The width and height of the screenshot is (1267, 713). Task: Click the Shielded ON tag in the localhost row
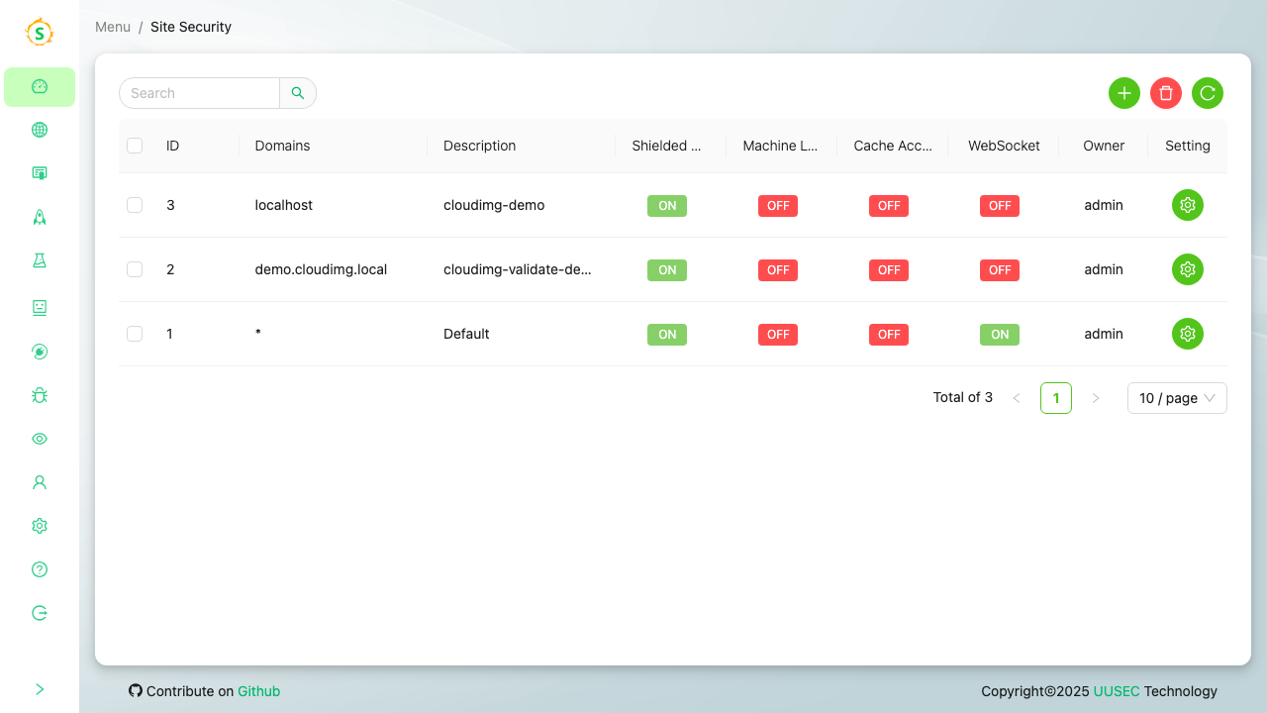click(x=667, y=205)
